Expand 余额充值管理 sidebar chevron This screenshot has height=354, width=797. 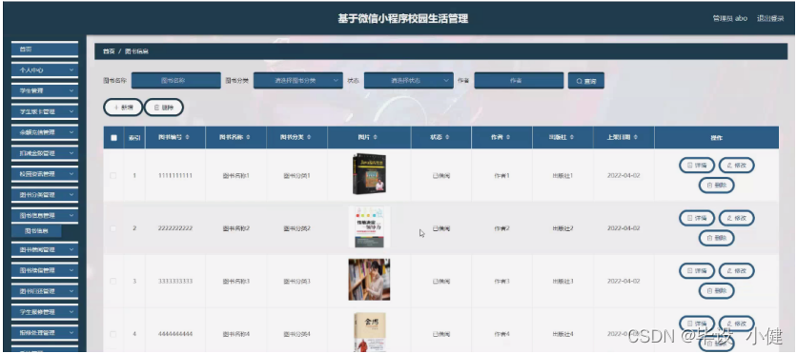[x=72, y=132]
